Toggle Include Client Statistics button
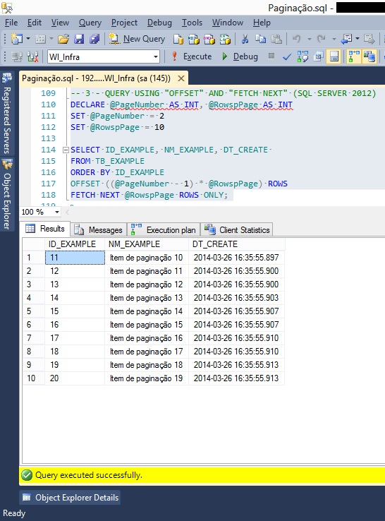Viewport: 385px width, 521px height. click(x=369, y=56)
